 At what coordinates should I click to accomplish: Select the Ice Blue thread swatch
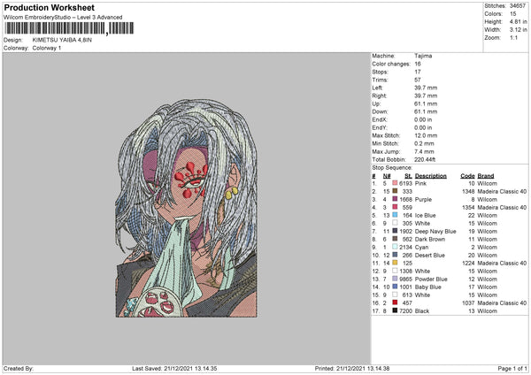(395, 215)
